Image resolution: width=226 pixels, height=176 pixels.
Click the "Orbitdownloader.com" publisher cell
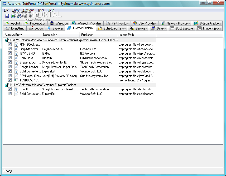[x=93, y=58]
